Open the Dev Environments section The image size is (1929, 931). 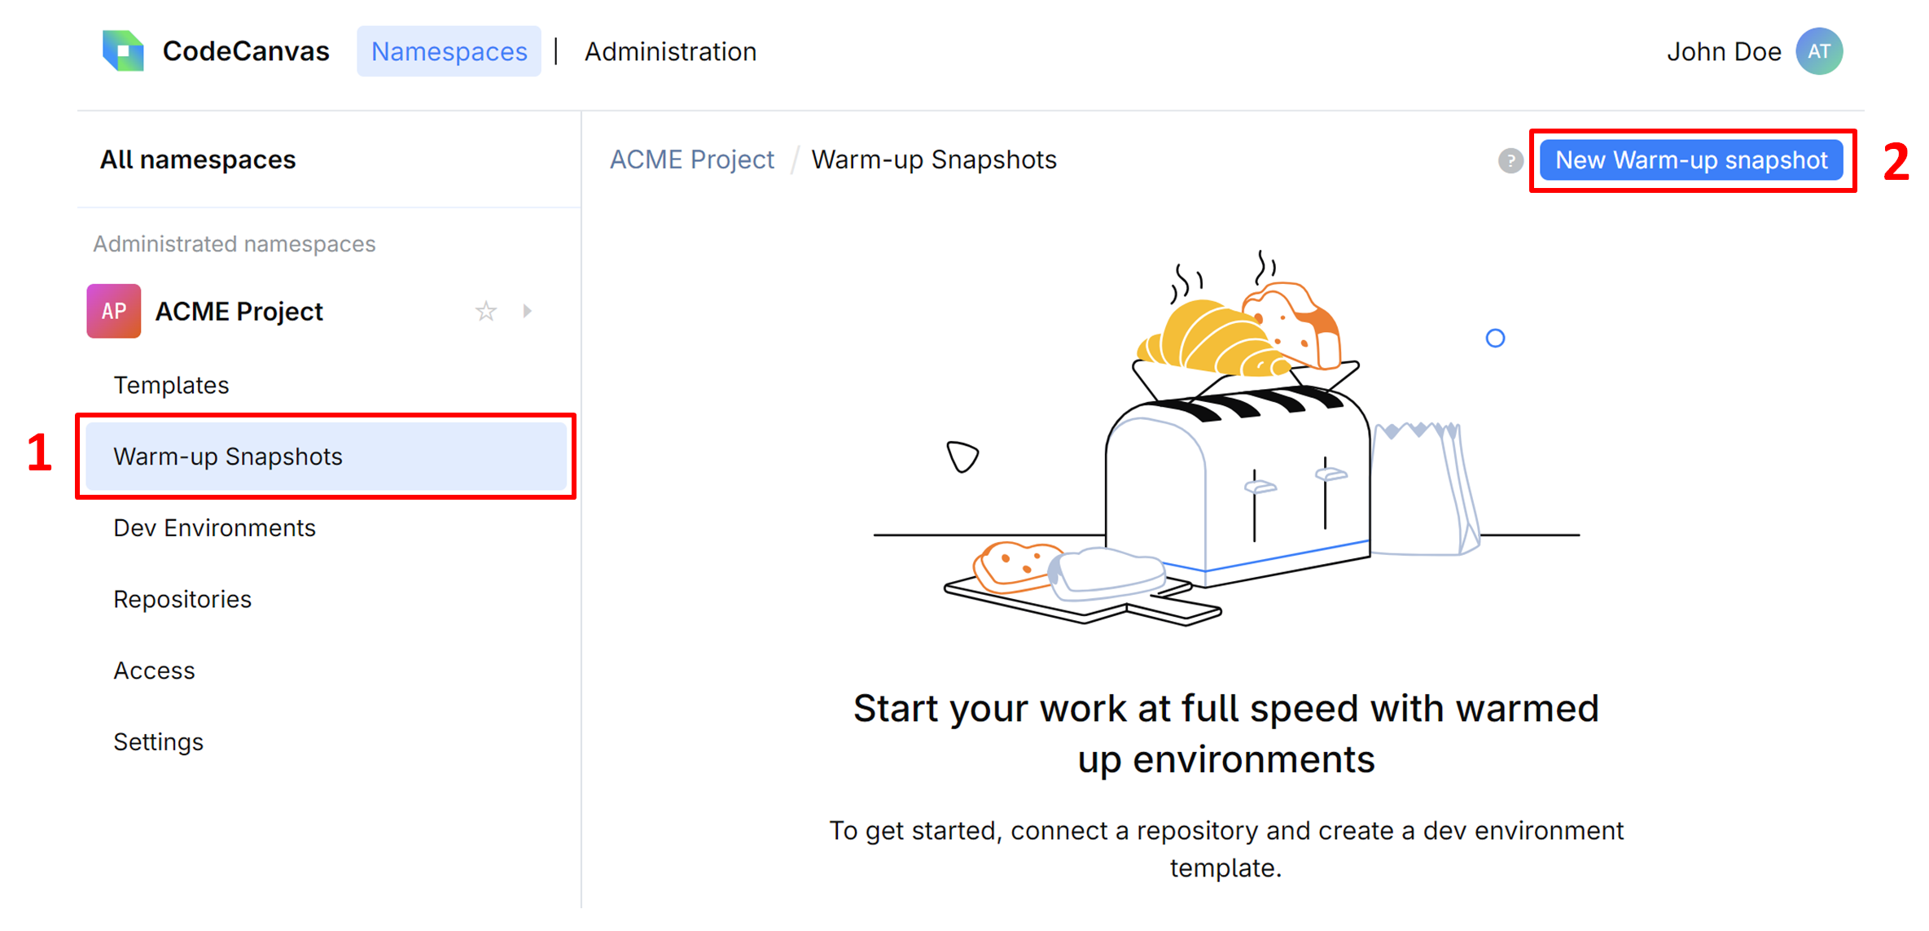214,527
